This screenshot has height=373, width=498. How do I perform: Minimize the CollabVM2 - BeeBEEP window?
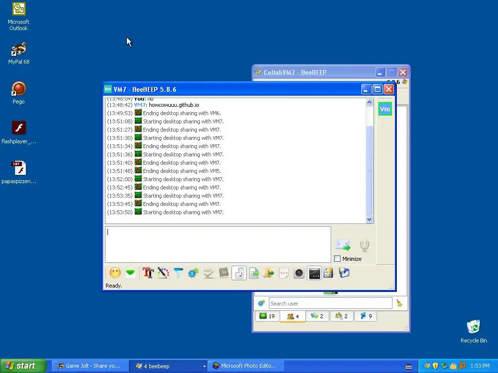[x=380, y=72]
